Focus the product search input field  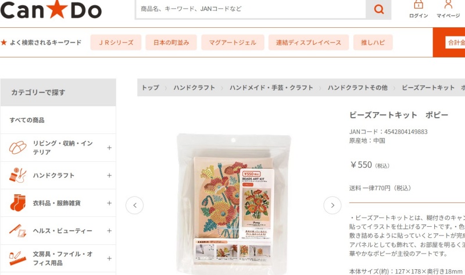coord(251,9)
